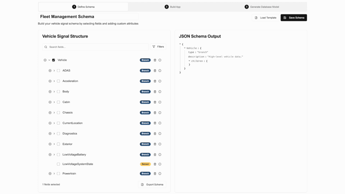This screenshot has height=194, width=345.
Task: Show info for the Vehicle branch
Action: [x=160, y=60]
